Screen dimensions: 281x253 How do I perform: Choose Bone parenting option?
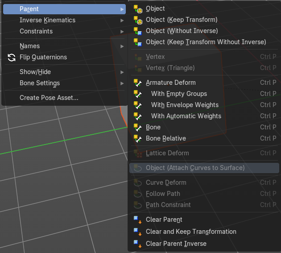tap(204, 127)
